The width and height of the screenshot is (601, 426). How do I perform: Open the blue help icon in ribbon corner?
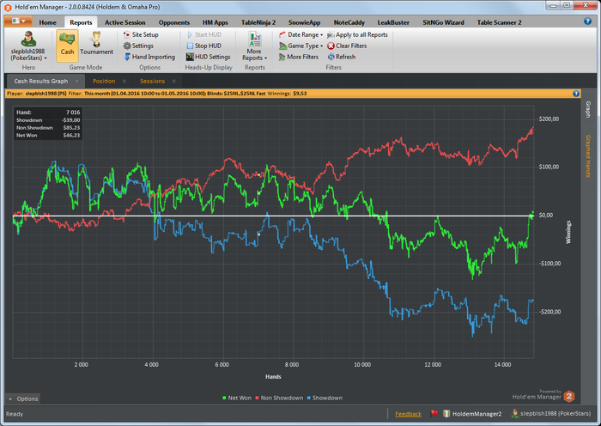(x=587, y=21)
